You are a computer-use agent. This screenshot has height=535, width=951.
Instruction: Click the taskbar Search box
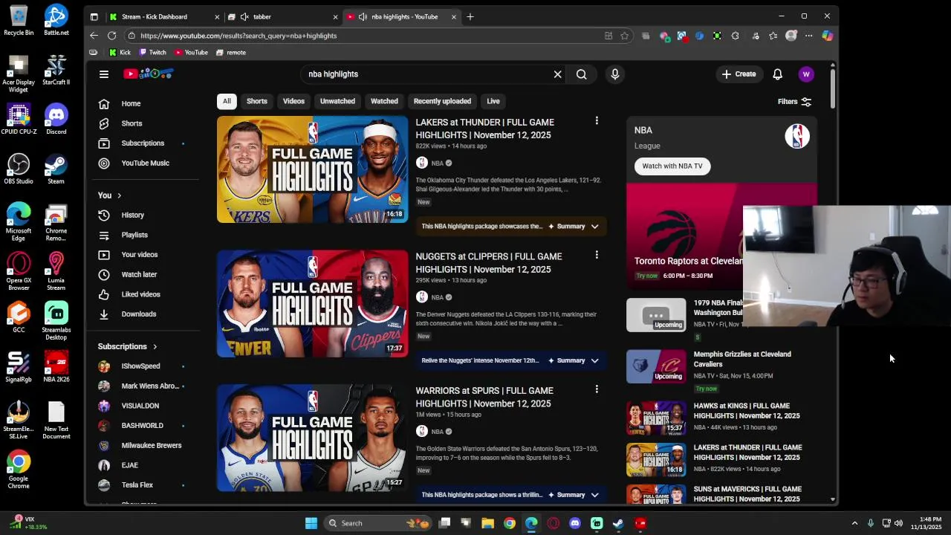tap(379, 523)
